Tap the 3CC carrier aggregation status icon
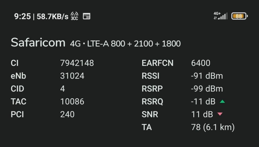 point(74,16)
